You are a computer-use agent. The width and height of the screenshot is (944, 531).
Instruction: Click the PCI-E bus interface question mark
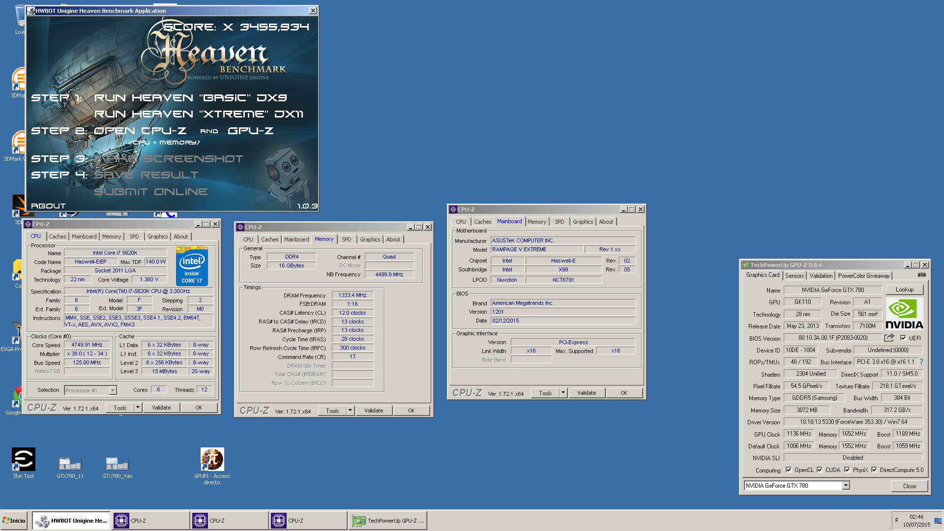point(921,362)
